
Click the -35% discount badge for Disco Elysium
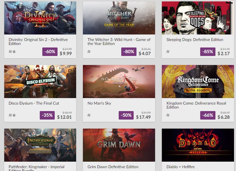click(x=47, y=115)
